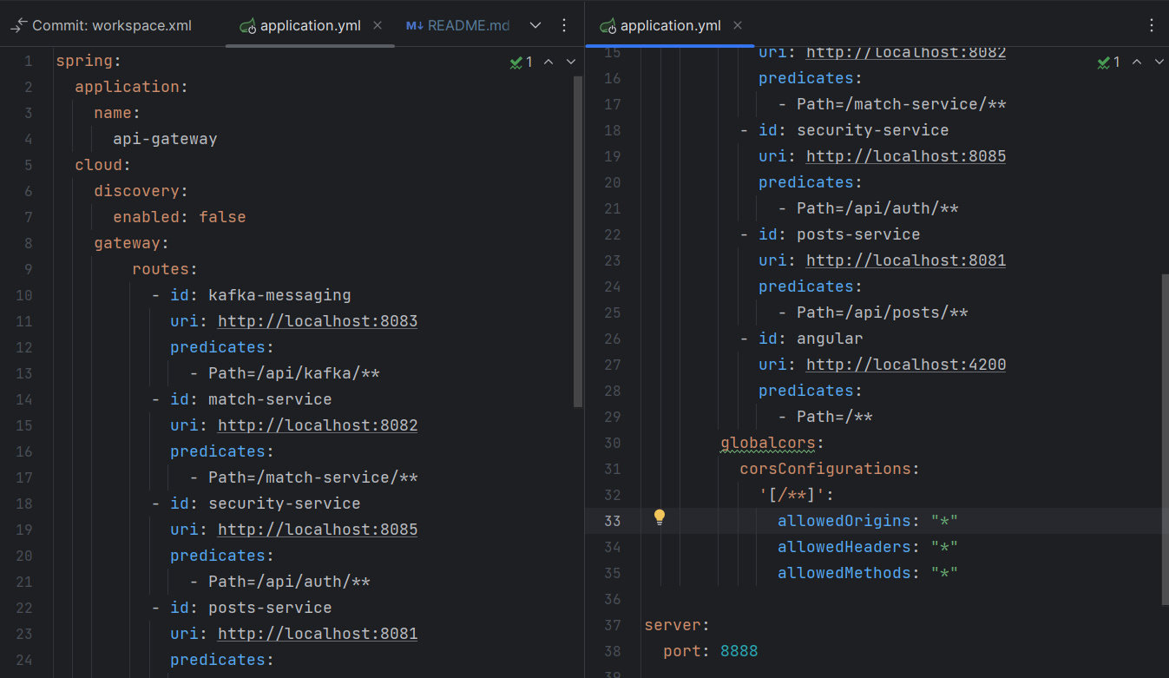Click 'allowedHeaders' on line 34
This screenshot has height=678, width=1169.
[x=844, y=547]
